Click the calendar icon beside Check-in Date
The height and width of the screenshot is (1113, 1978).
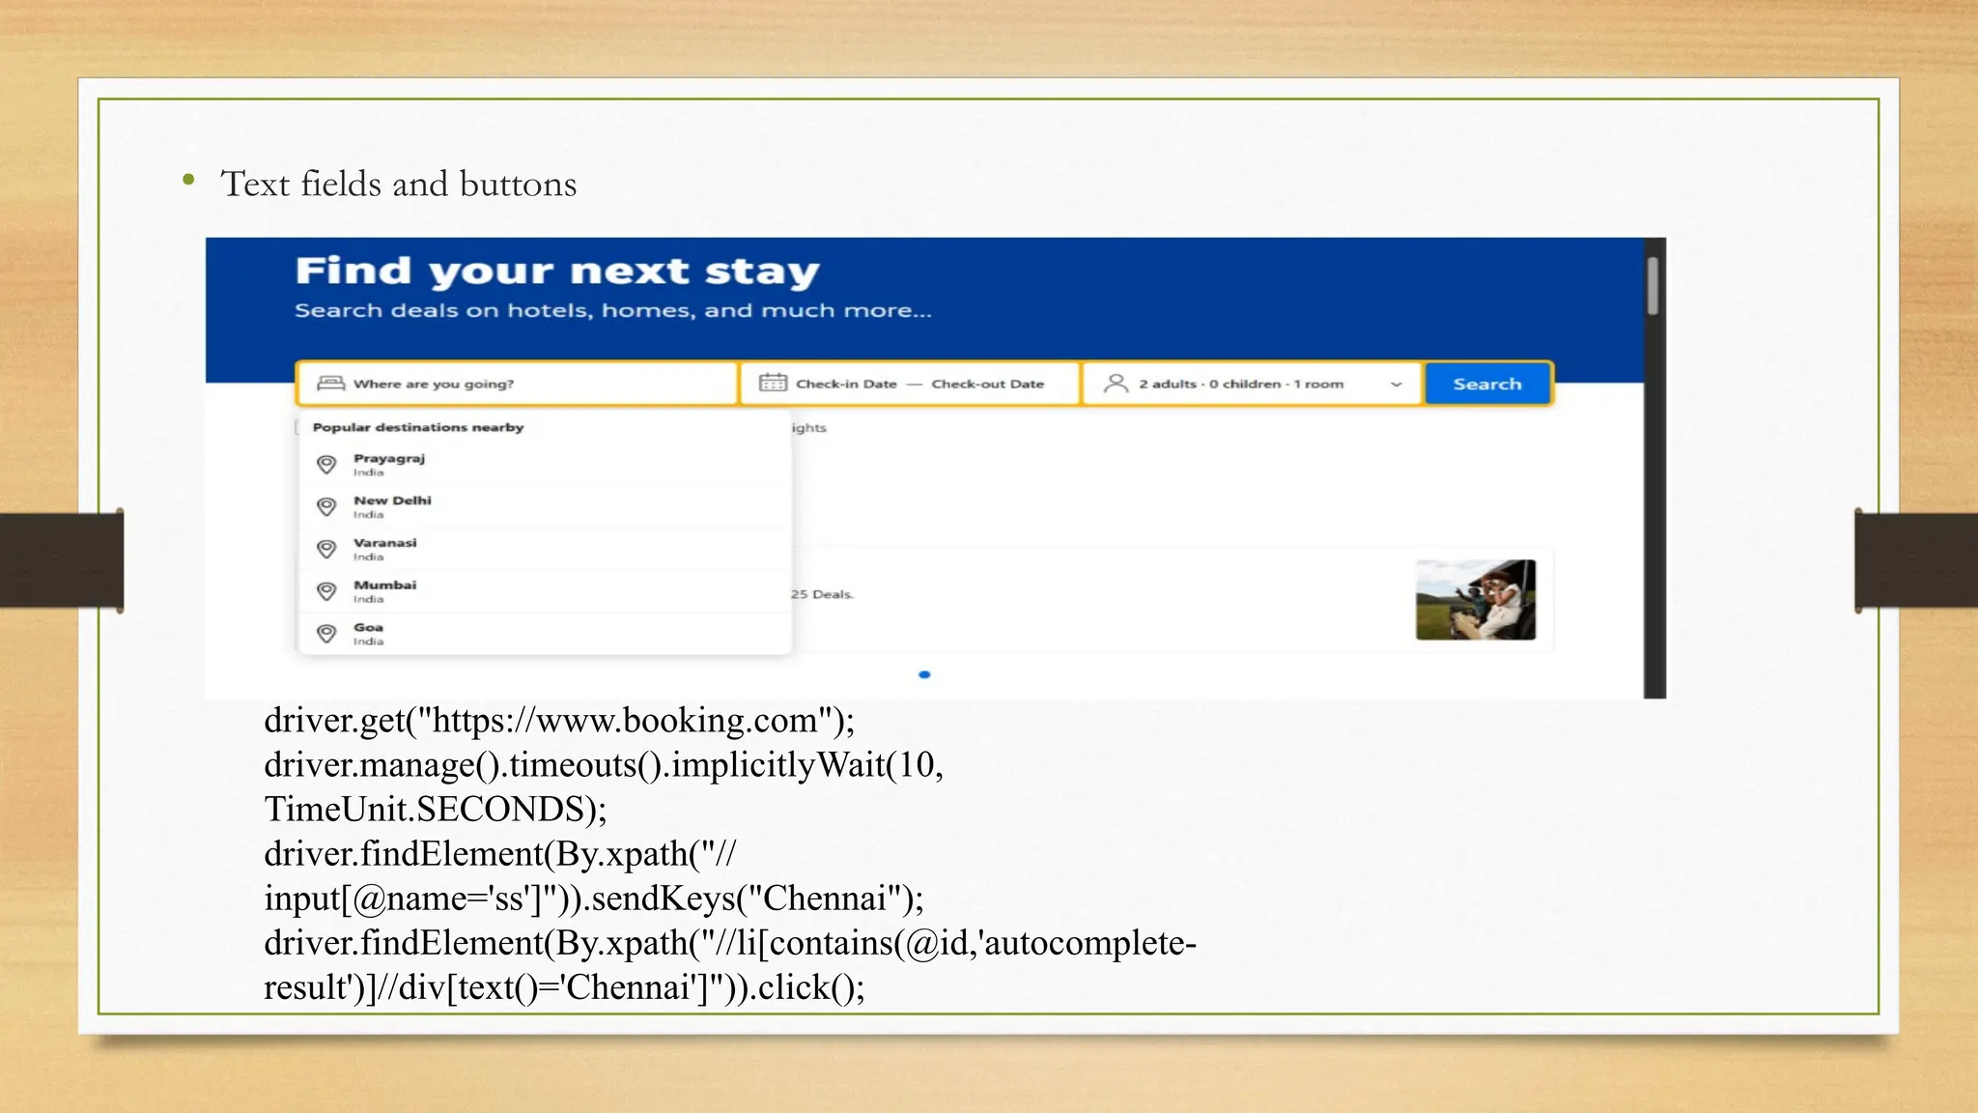tap(773, 384)
